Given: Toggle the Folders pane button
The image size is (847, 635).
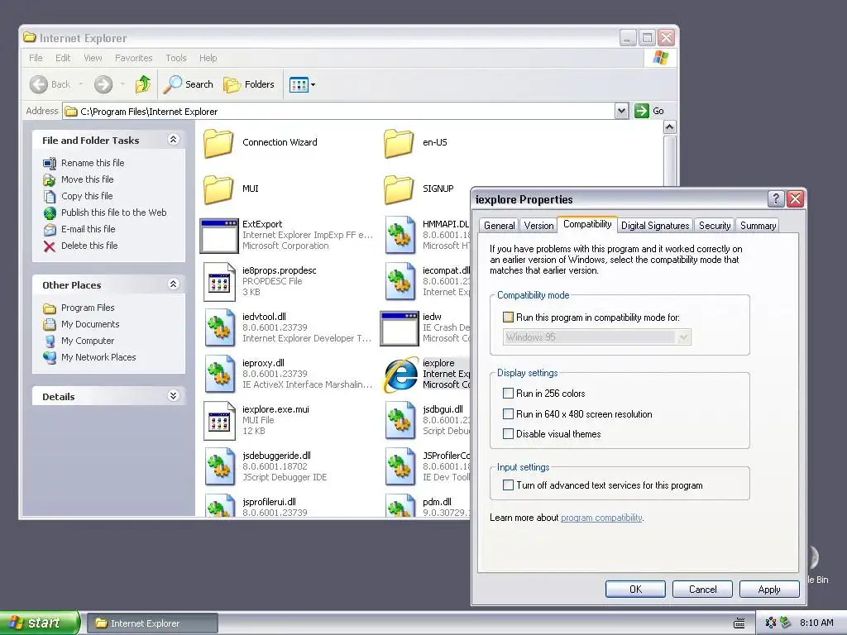Looking at the screenshot, I should click(249, 84).
